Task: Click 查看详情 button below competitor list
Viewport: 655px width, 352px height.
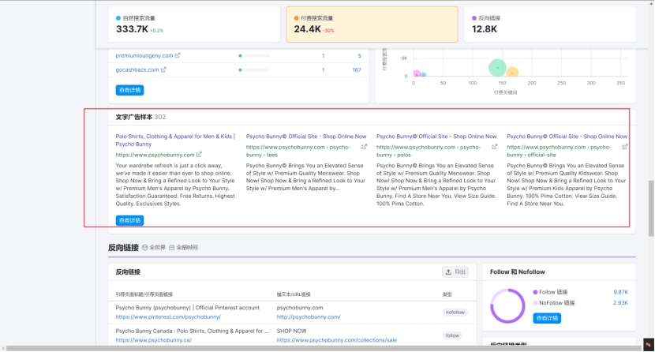Action: [129, 90]
